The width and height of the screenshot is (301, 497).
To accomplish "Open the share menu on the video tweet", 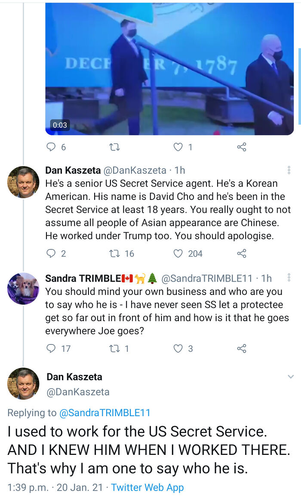I will (x=241, y=147).
